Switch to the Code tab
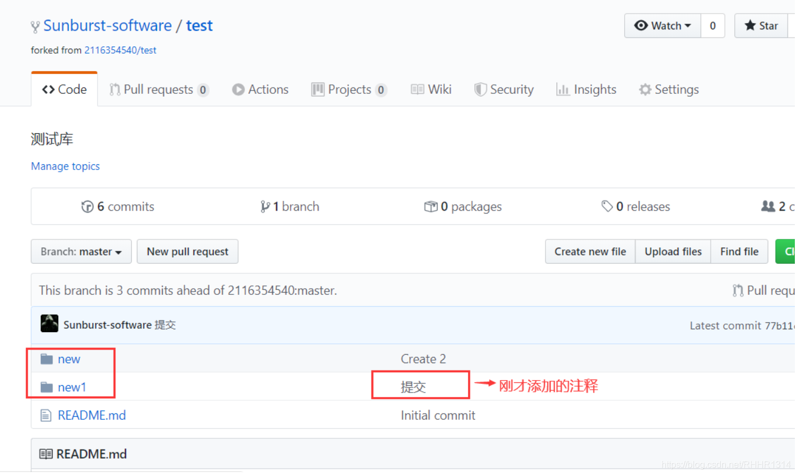The image size is (796, 475). click(x=64, y=89)
